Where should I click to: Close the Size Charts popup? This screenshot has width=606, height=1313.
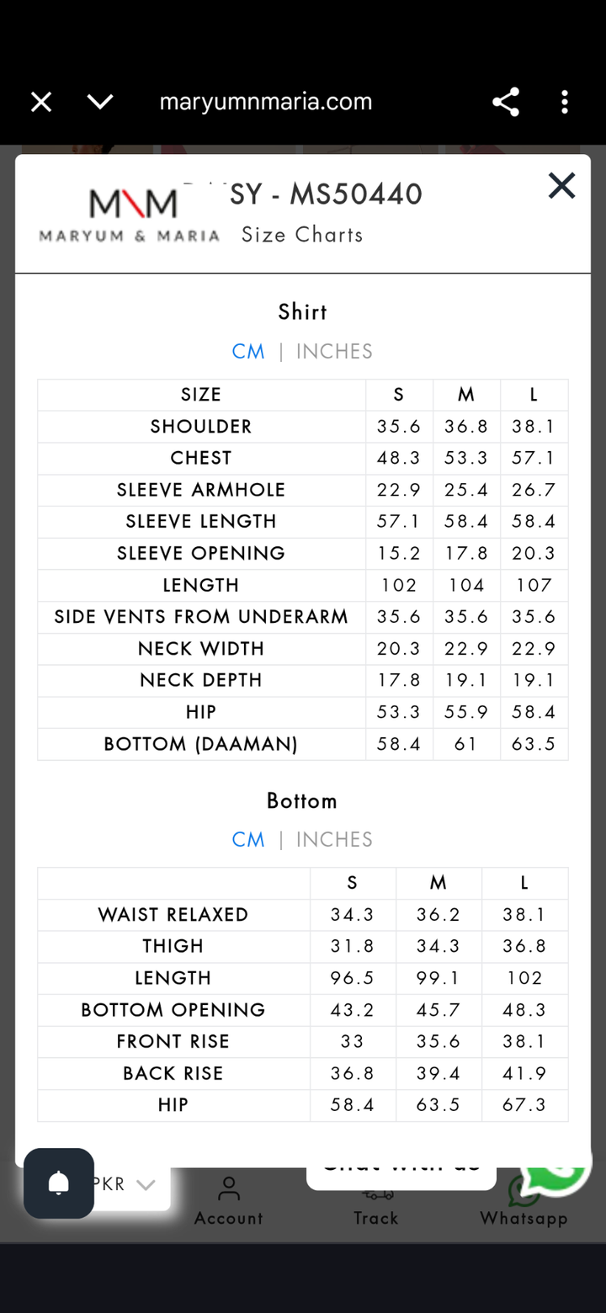561,186
